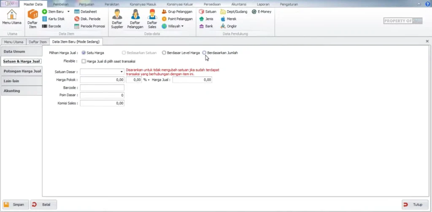Open Point Pelanggan in ribbon
The image size is (432, 212).
(177, 19)
